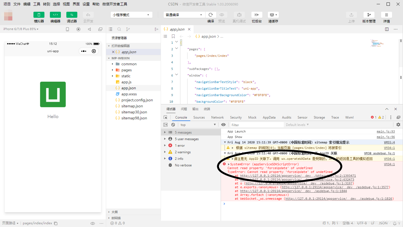Toggle the debugger panel button
The width and height of the screenshot is (403, 227).
point(72,15)
